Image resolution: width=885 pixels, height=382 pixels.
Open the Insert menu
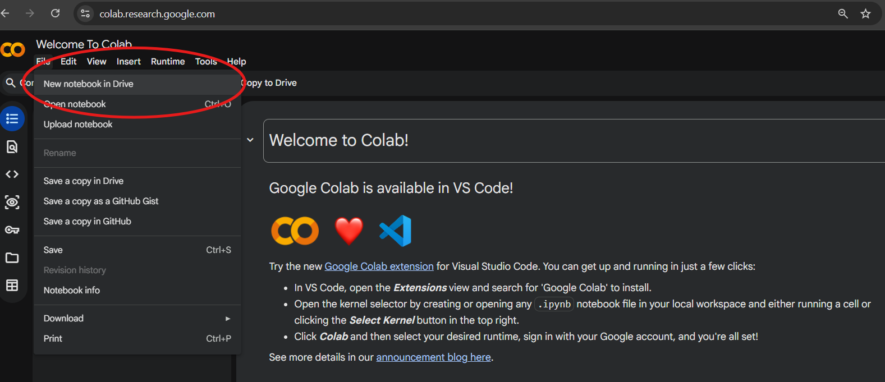(129, 62)
